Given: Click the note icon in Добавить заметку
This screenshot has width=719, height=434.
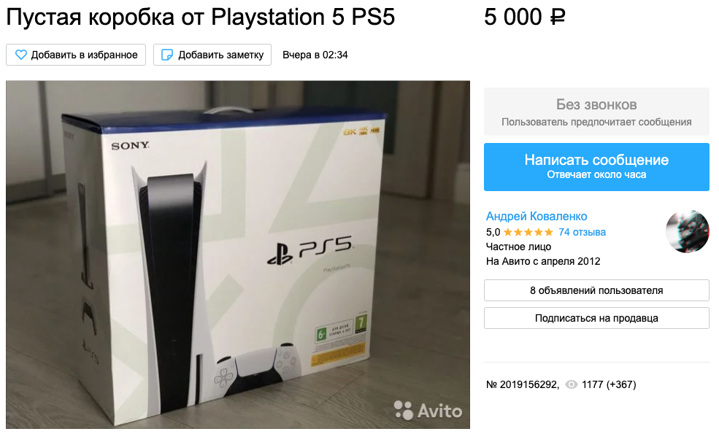Looking at the screenshot, I should pyautogui.click(x=167, y=55).
